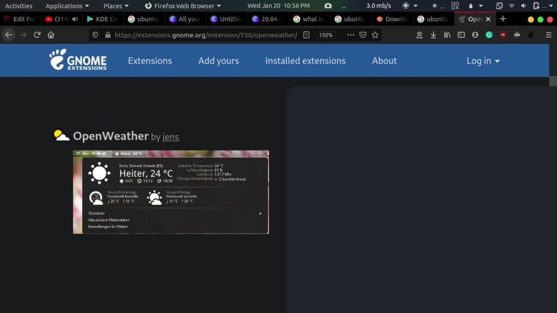Go back to the previous page
Viewport: 557px width, 313px height.
pos(9,35)
